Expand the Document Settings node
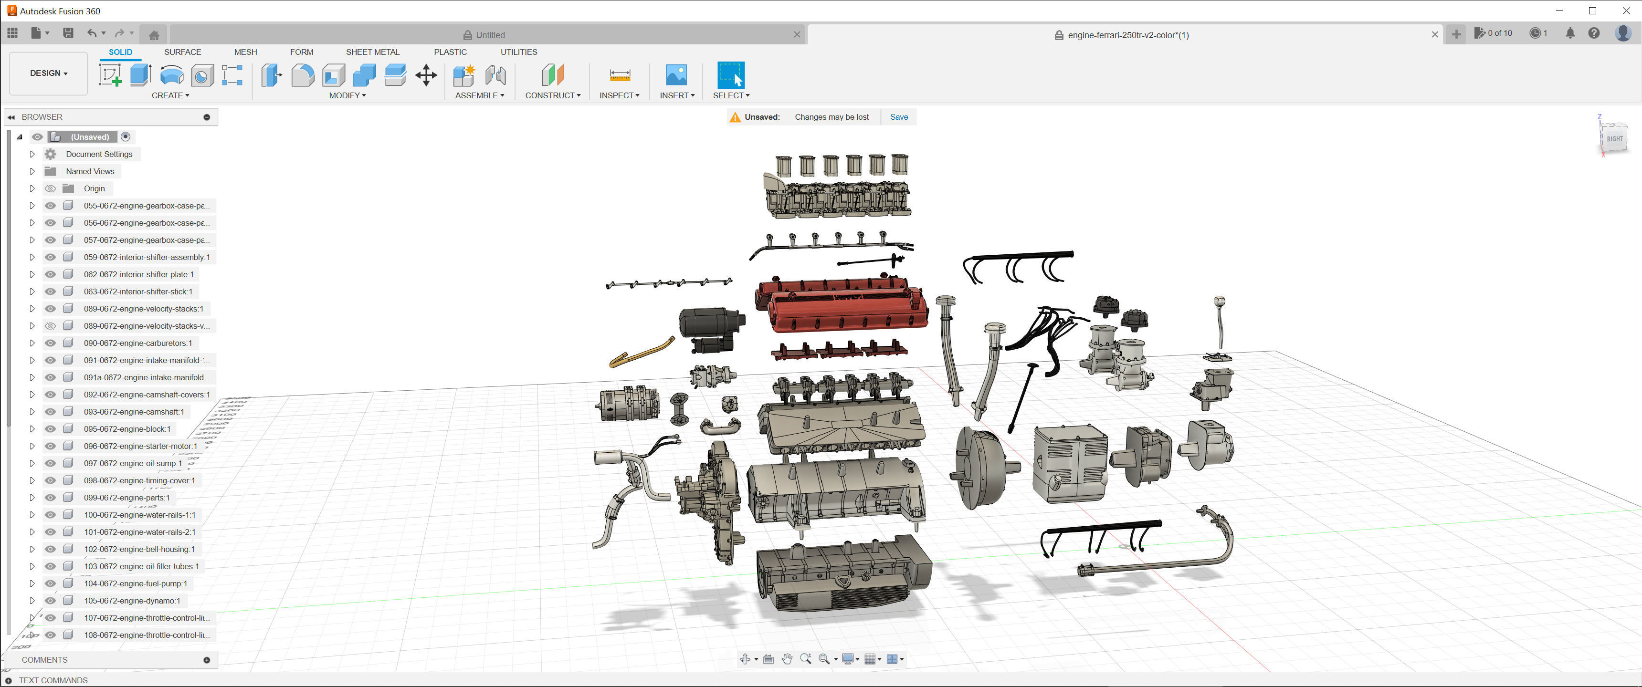 coord(32,154)
